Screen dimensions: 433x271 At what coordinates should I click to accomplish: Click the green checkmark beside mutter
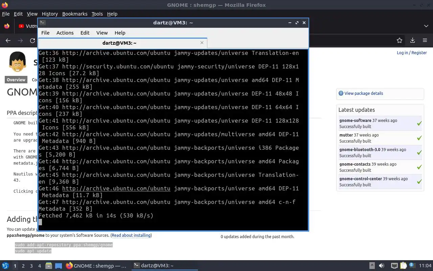click(x=419, y=138)
